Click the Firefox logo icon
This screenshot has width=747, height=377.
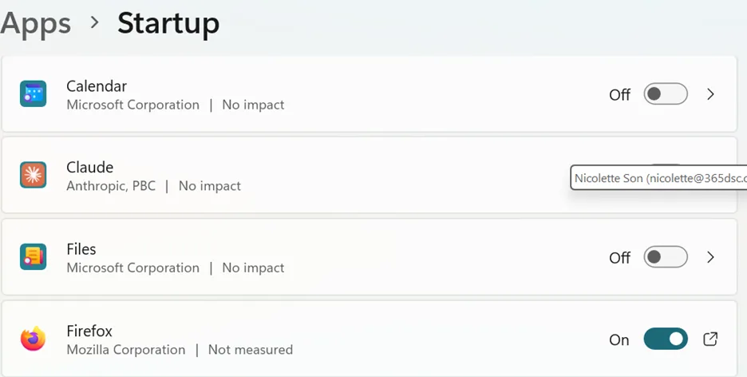click(33, 339)
